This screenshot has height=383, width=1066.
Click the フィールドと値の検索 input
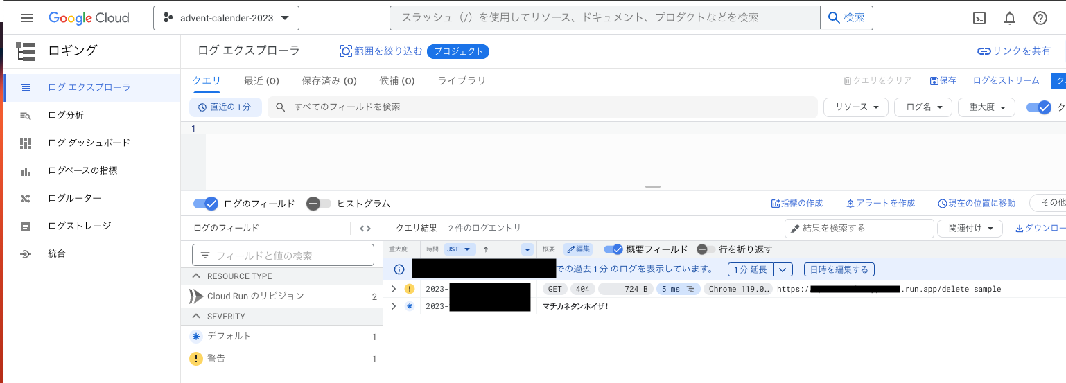[x=283, y=256]
